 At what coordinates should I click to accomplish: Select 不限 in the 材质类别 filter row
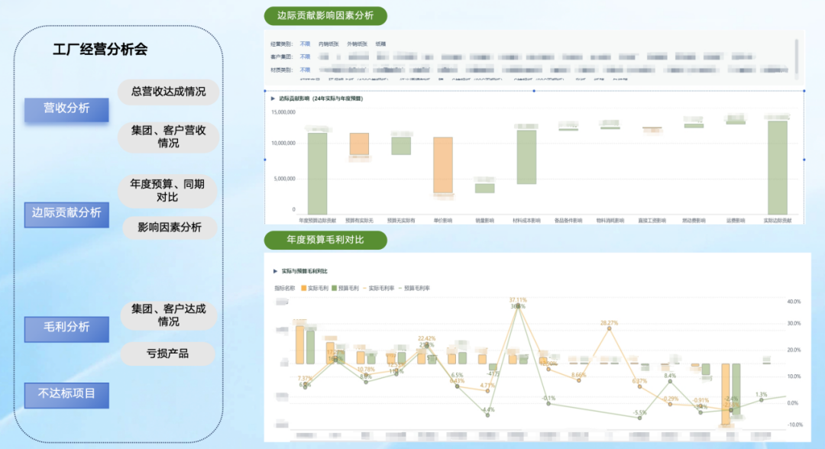(305, 70)
